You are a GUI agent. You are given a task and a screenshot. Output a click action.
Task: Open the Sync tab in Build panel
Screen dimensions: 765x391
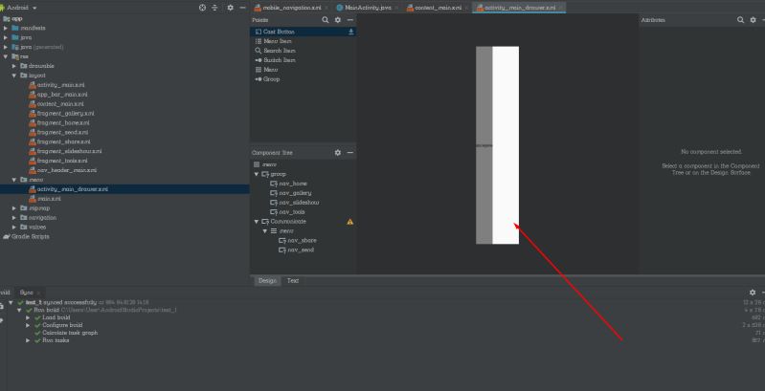click(27, 293)
